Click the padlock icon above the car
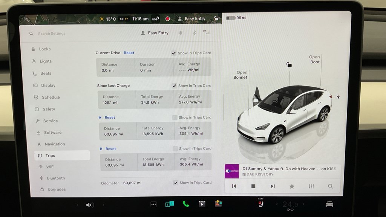This screenshot has width=386, height=217. [x=289, y=65]
